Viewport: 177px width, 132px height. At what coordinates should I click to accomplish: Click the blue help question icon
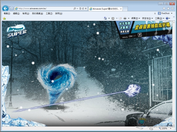[x=167, y=18]
